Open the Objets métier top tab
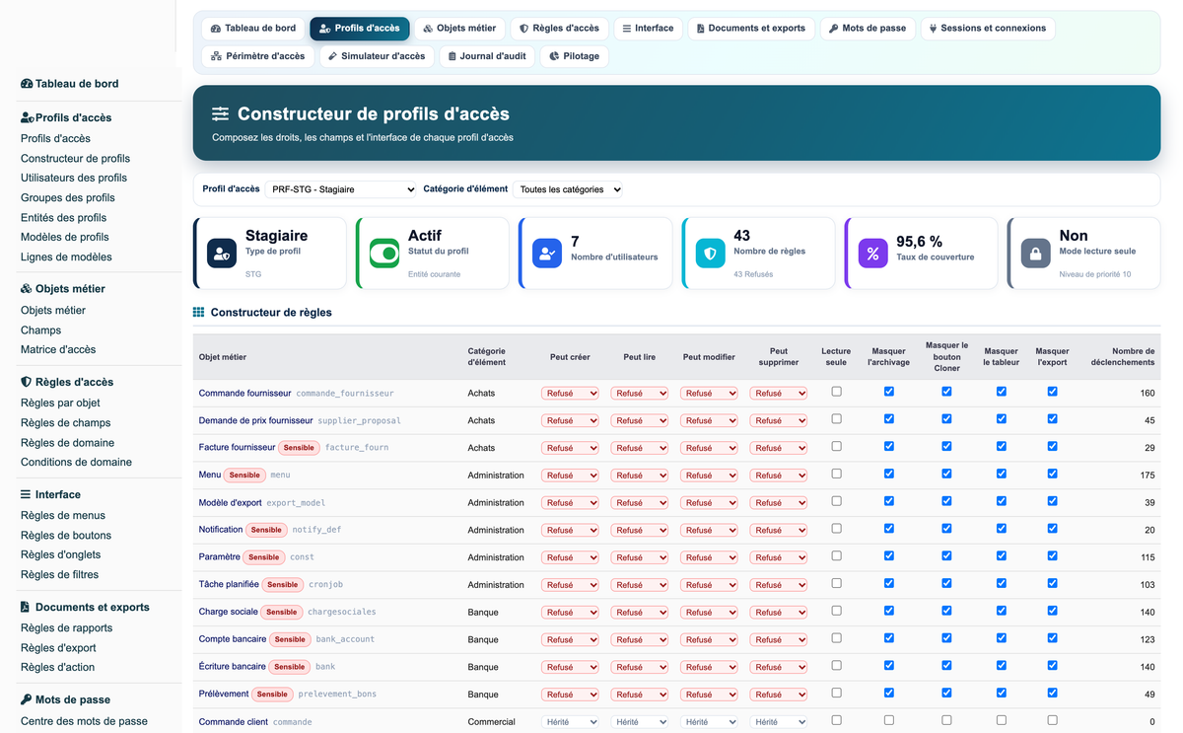The width and height of the screenshot is (1183, 733). (460, 29)
